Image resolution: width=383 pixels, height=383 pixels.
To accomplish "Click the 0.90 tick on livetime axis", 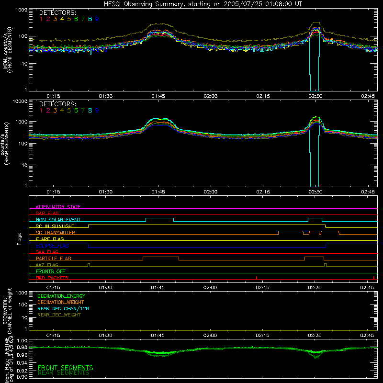I will [23, 377].
